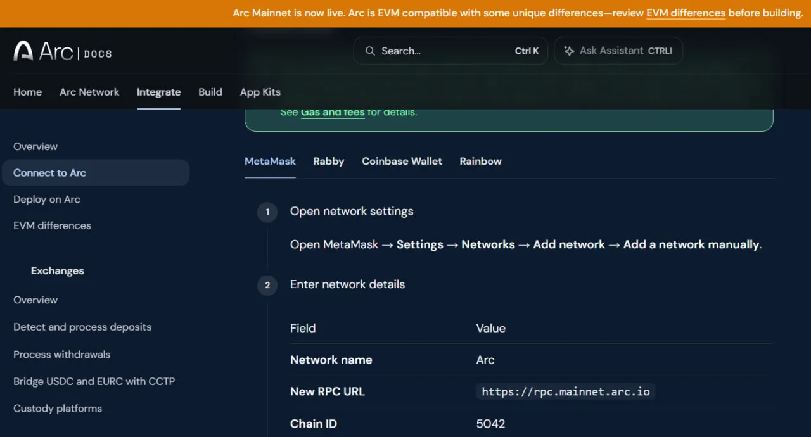Click the Network name value Arc
Screen dimensions: 811x437
click(x=485, y=360)
